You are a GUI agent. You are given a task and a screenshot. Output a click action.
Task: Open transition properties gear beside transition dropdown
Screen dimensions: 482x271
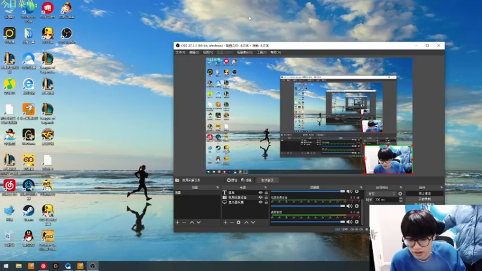pos(400,194)
